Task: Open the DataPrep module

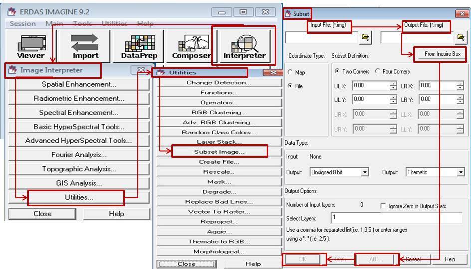Action: pos(139,46)
